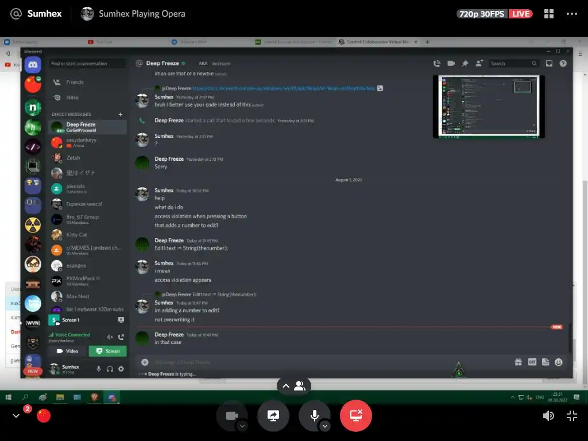Stop streaming icon beside Screen 1
The image size is (588, 441).
point(121,320)
